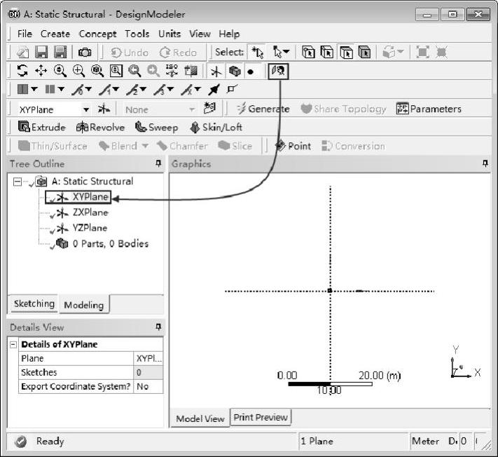Open the Help menu

pyautogui.click(x=229, y=34)
